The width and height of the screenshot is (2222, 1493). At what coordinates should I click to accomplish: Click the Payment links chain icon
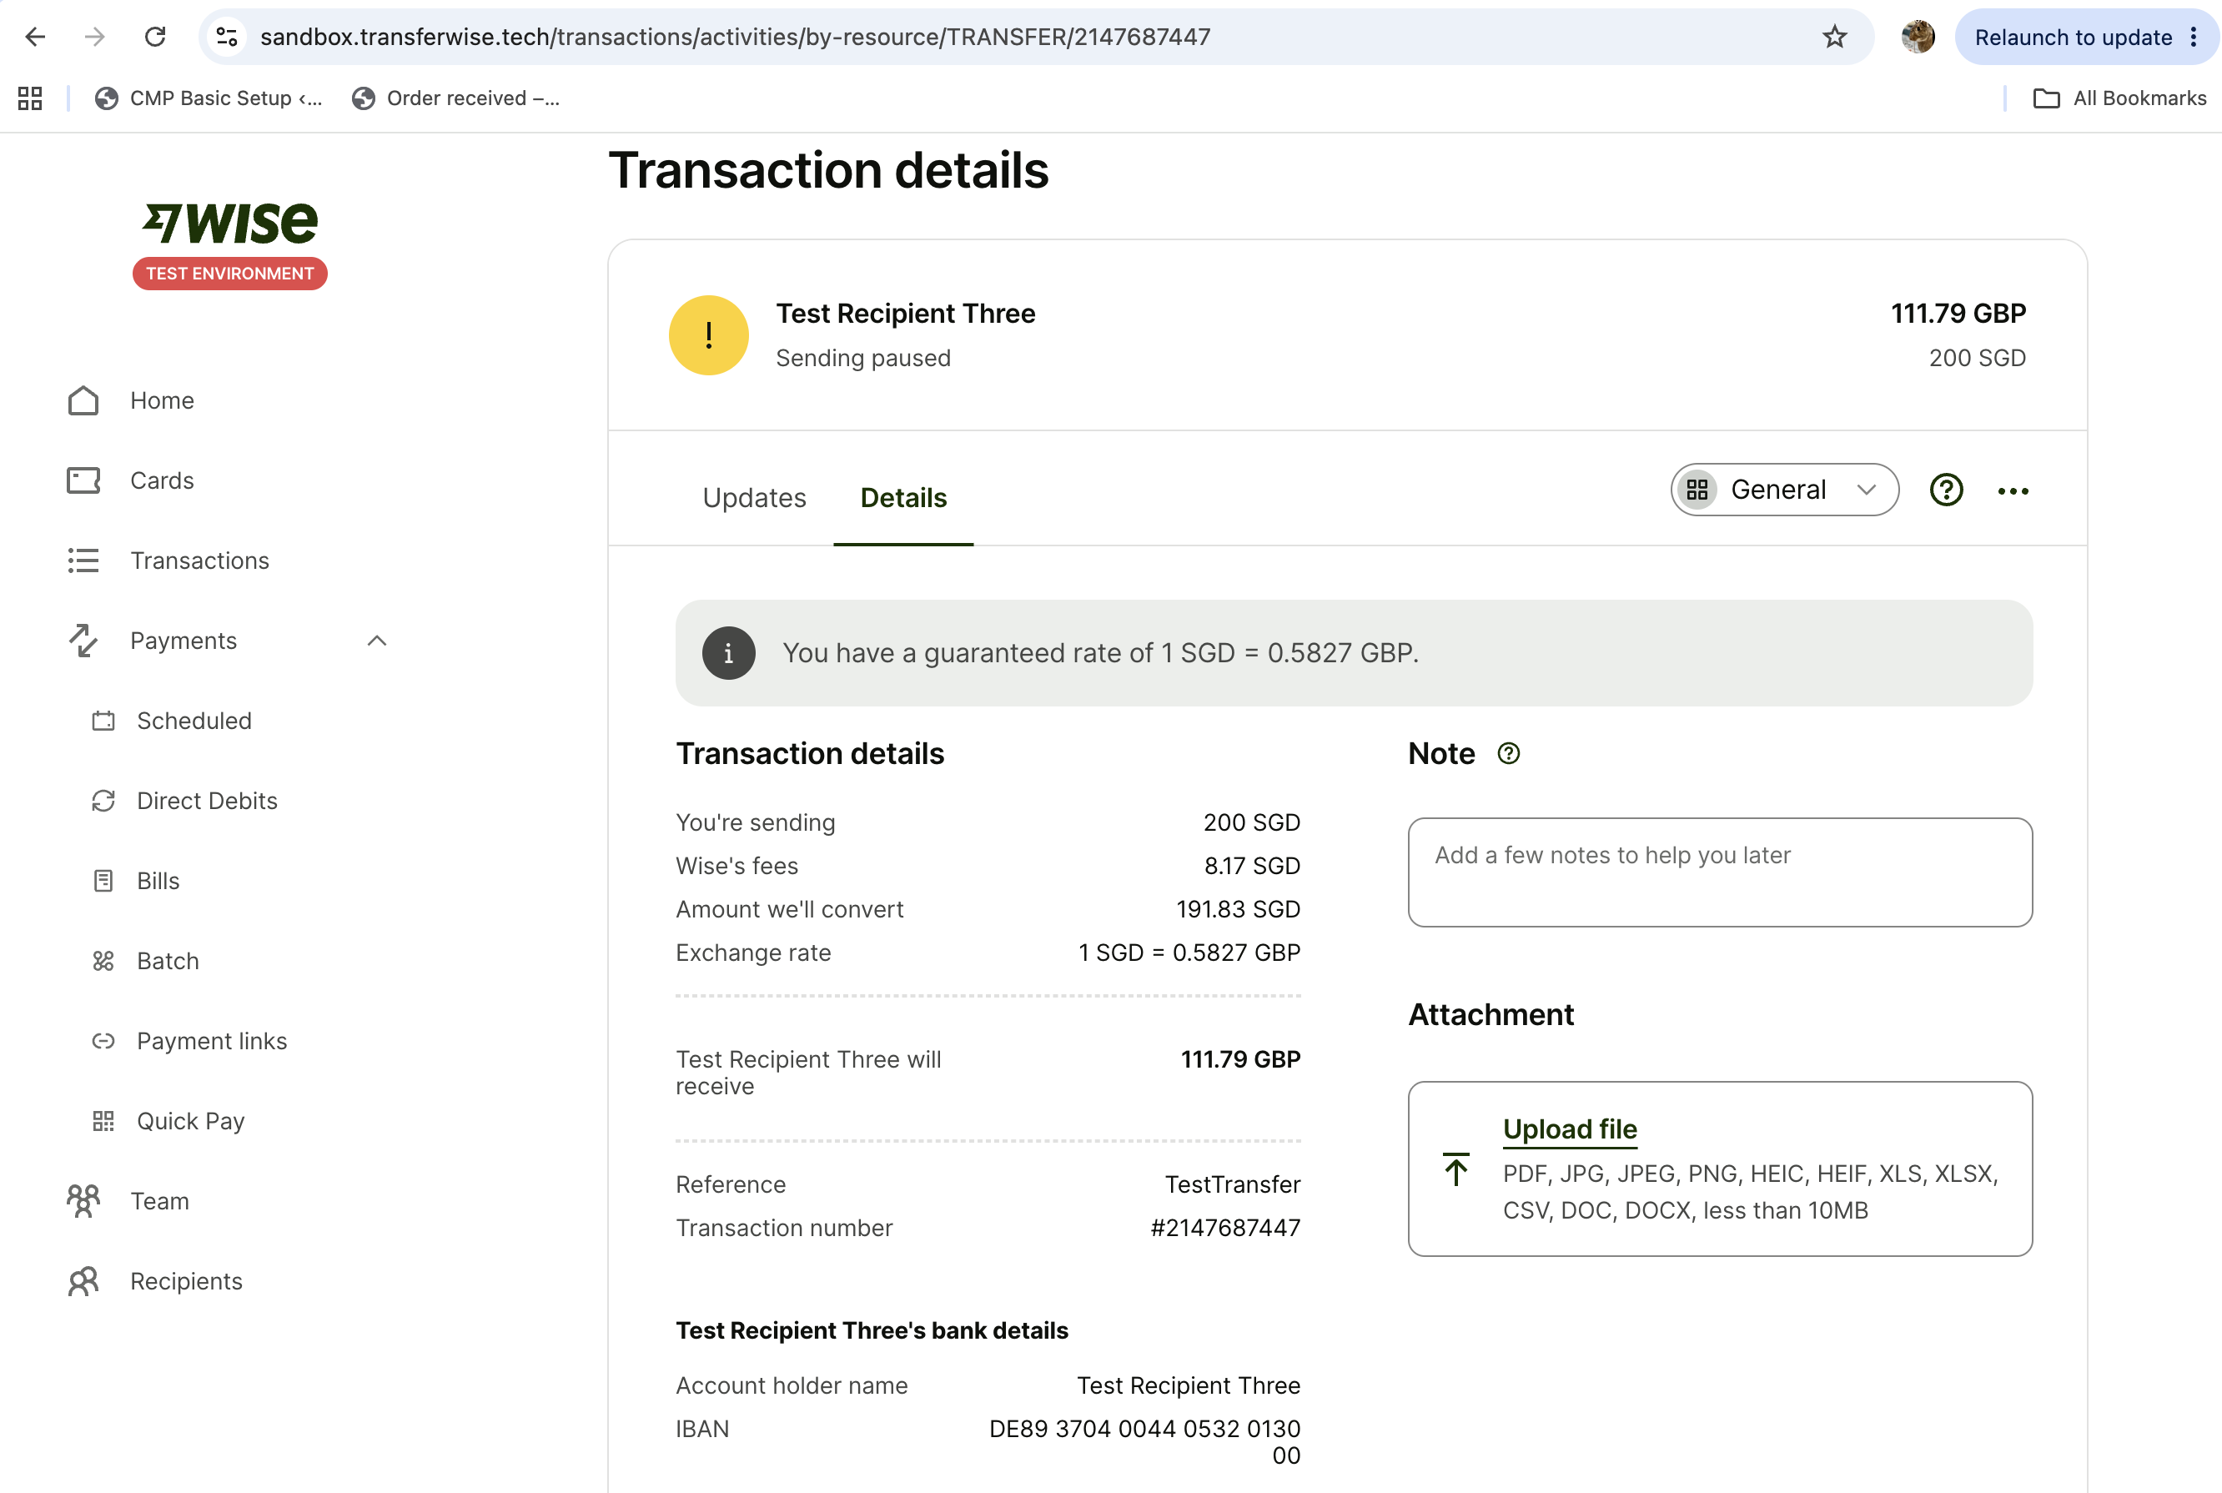(x=103, y=1041)
